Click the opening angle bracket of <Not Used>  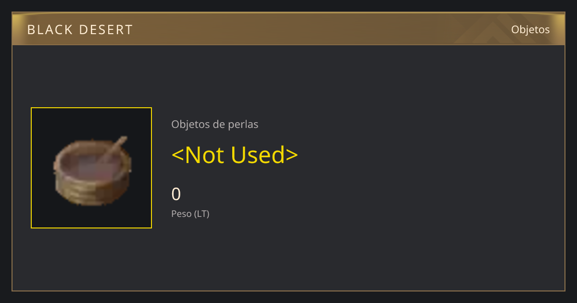[x=177, y=155]
